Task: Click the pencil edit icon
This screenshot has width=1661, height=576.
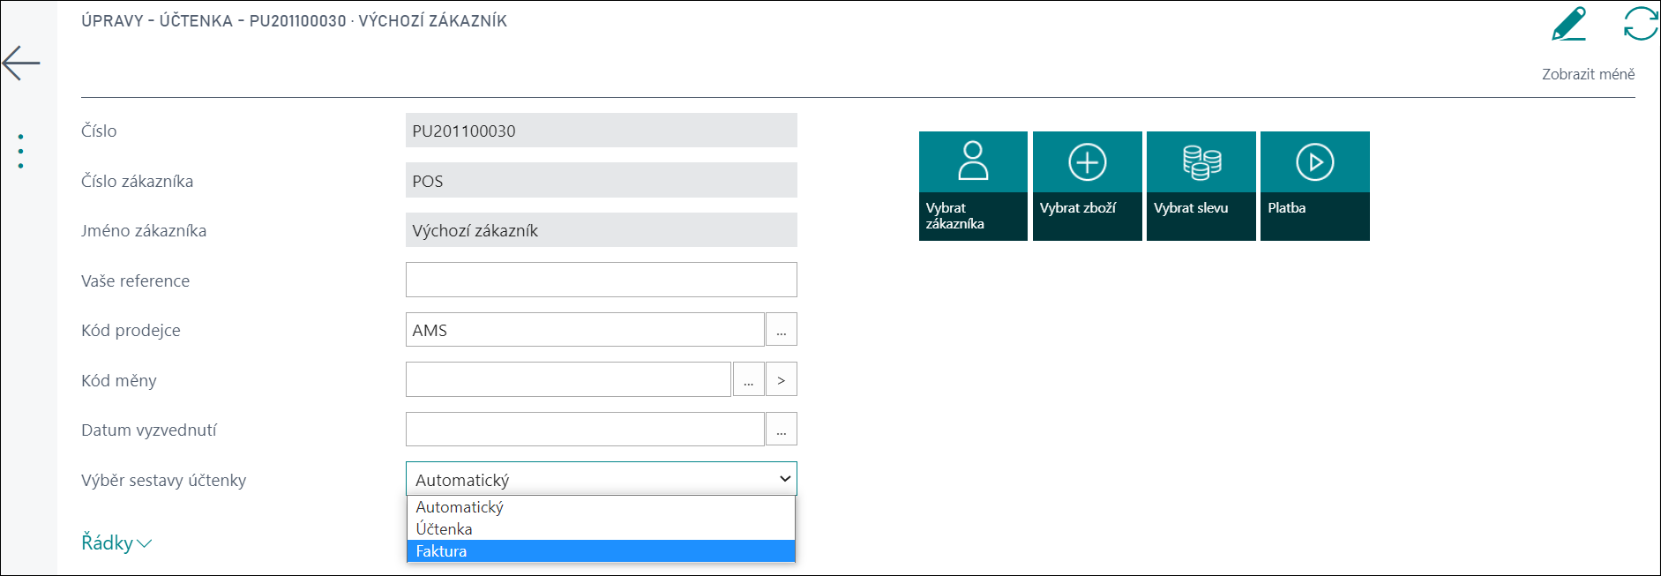Action: coord(1568,24)
